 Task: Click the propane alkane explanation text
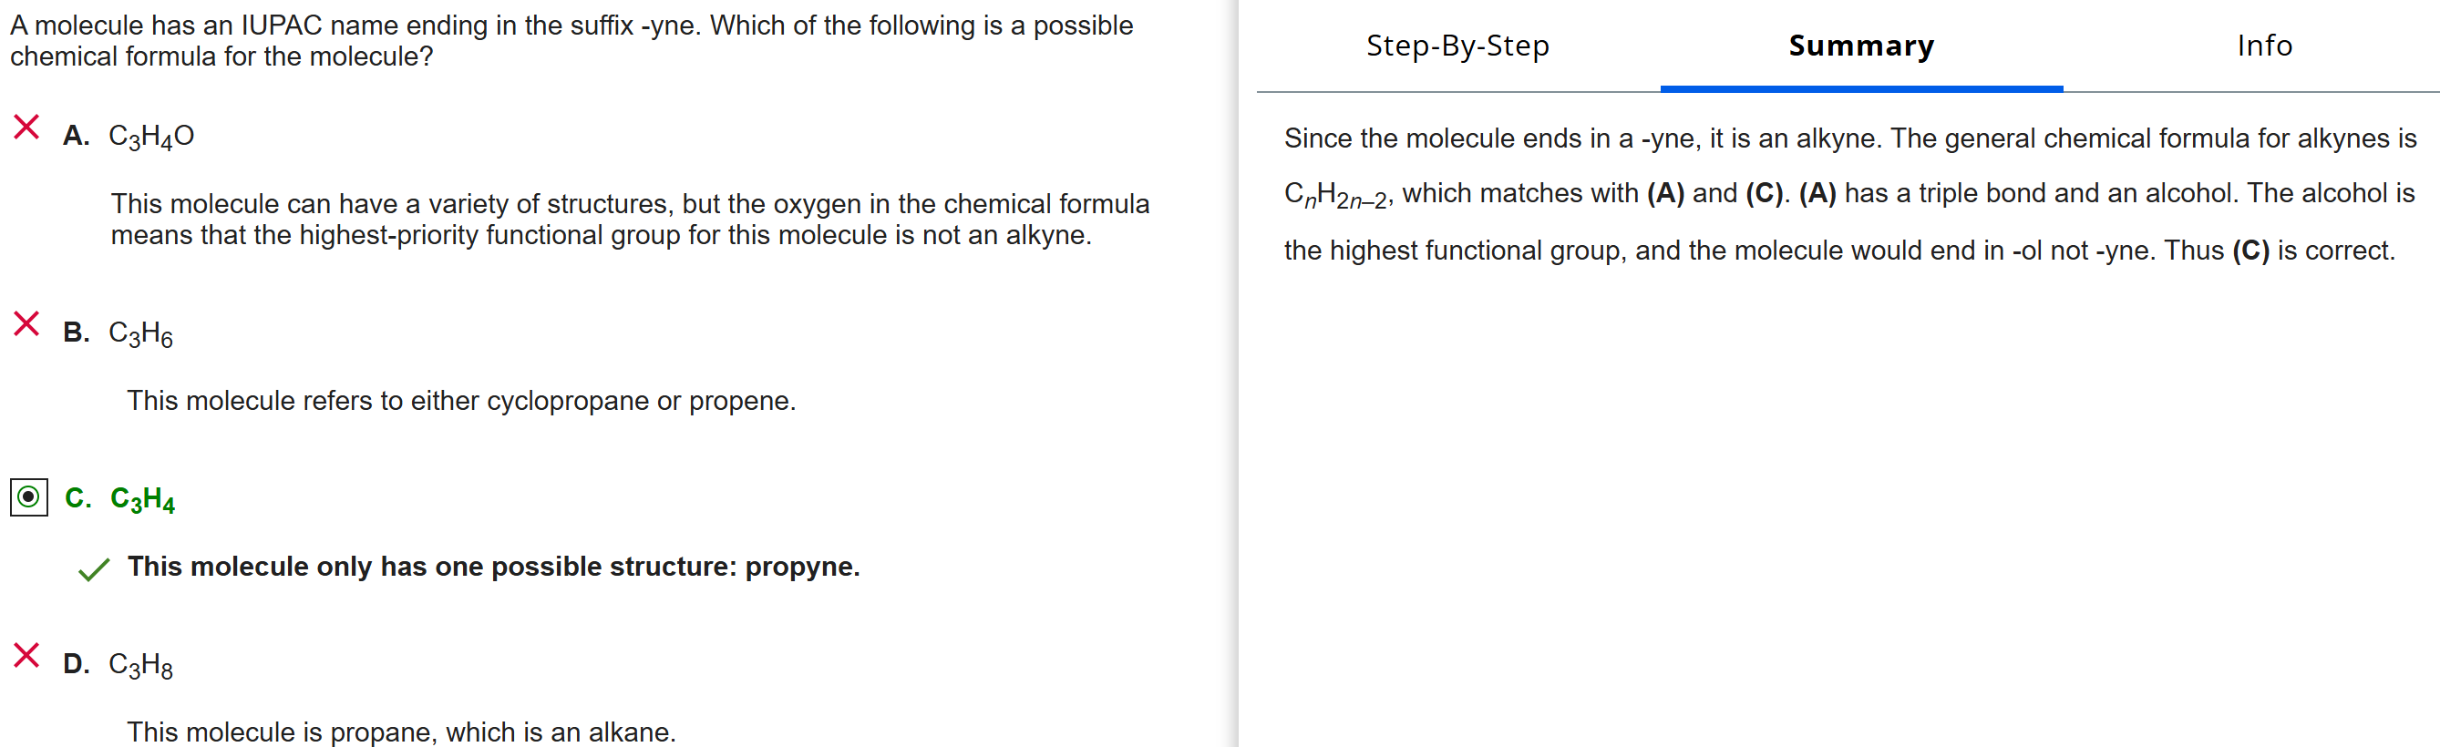pos(402,732)
